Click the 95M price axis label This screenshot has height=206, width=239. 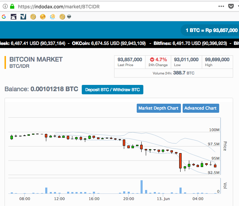click(x=215, y=158)
